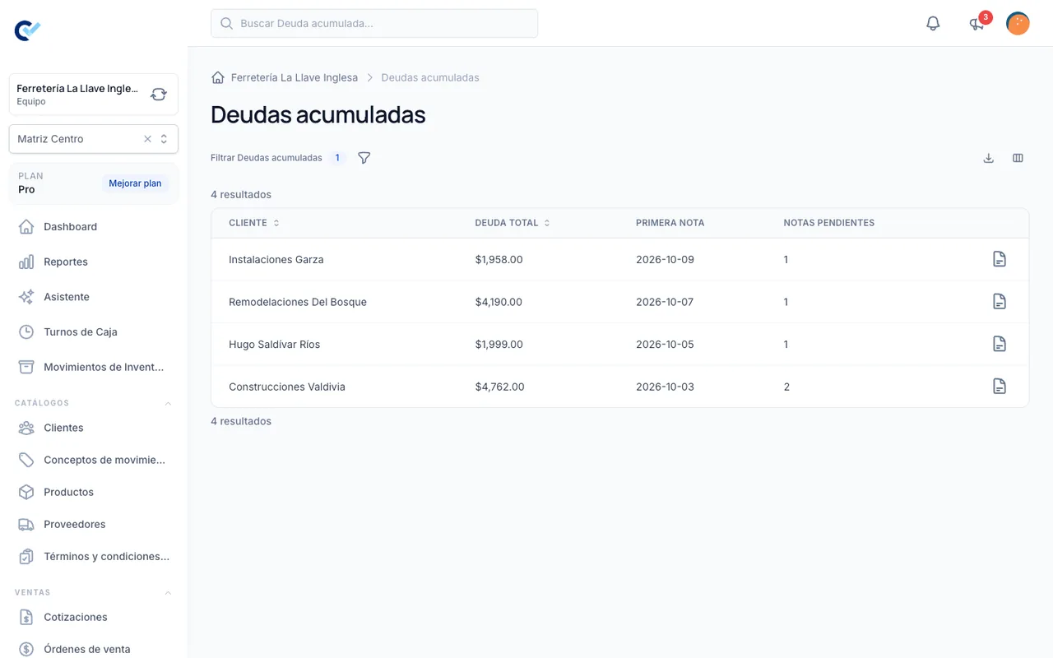Clear the Matriz Centro branch selection
Viewport: 1053px width, 658px height.
148,139
